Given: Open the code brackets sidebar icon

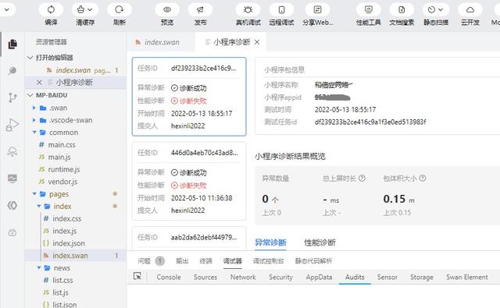Looking at the screenshot, I should [12, 205].
